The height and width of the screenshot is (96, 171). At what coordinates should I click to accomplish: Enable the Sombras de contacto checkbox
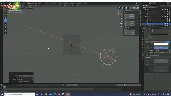coord(147,65)
